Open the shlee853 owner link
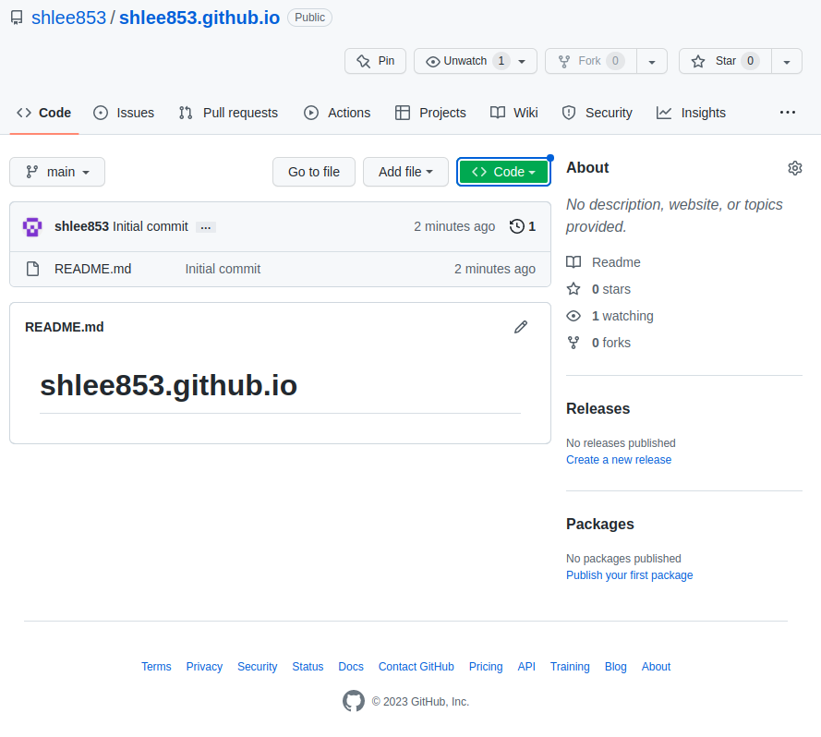The width and height of the screenshot is (821, 737). coord(68,18)
